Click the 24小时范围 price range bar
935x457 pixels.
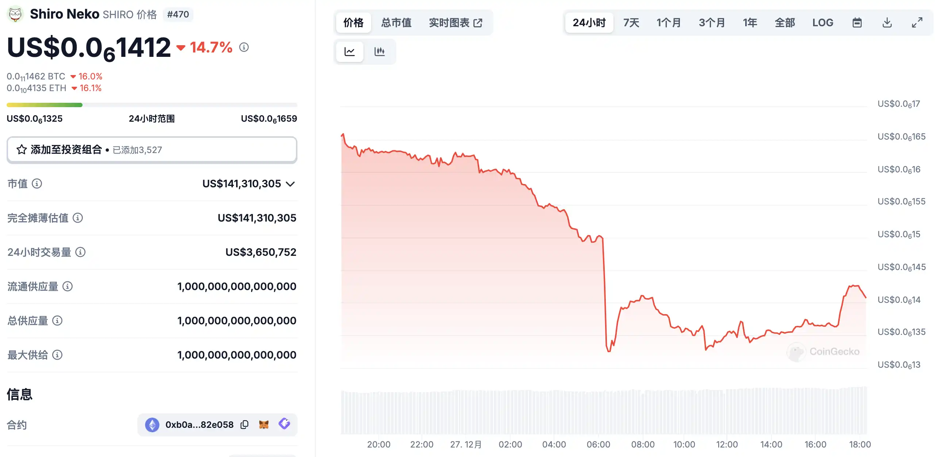click(x=152, y=105)
